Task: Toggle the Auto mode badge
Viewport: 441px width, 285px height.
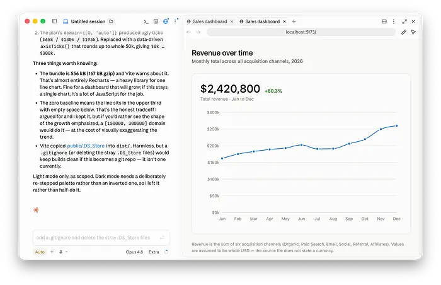Action: [x=40, y=252]
